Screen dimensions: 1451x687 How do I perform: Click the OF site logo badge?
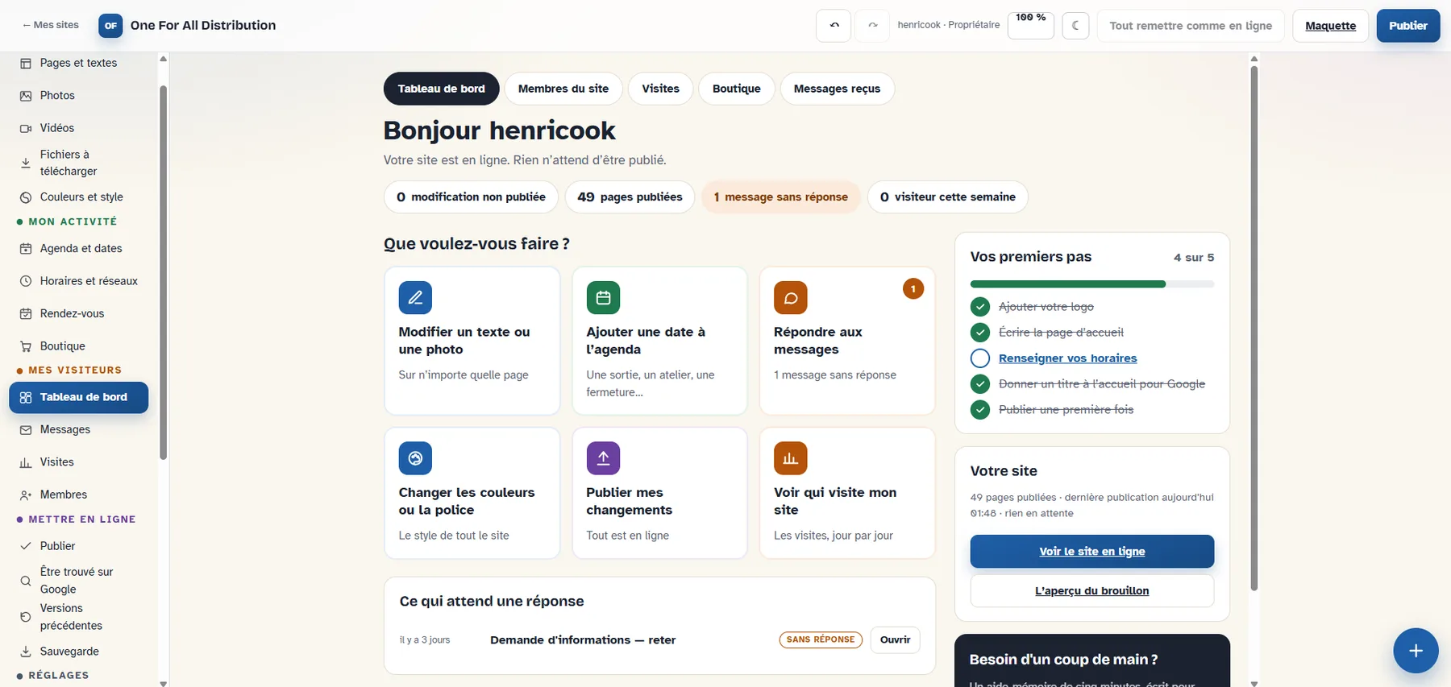(111, 26)
